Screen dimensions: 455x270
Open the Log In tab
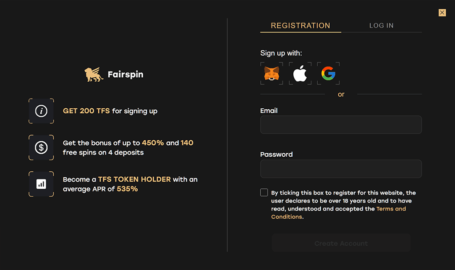[381, 25]
